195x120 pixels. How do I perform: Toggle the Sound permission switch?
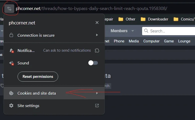93,63
